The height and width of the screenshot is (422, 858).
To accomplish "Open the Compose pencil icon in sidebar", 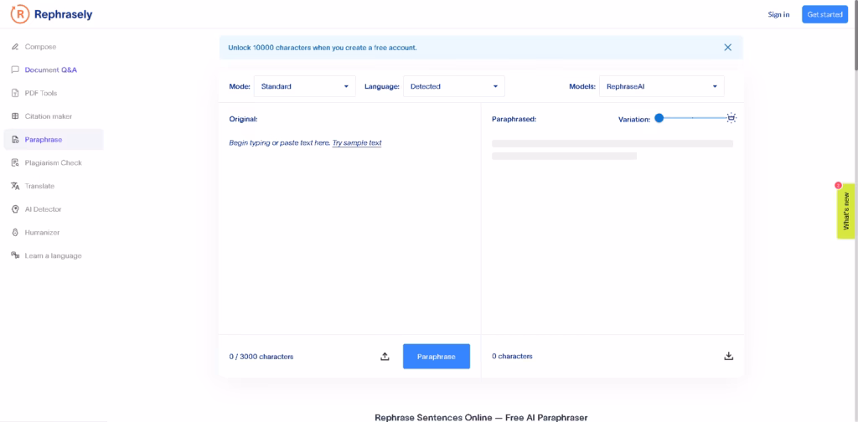I will (x=15, y=47).
